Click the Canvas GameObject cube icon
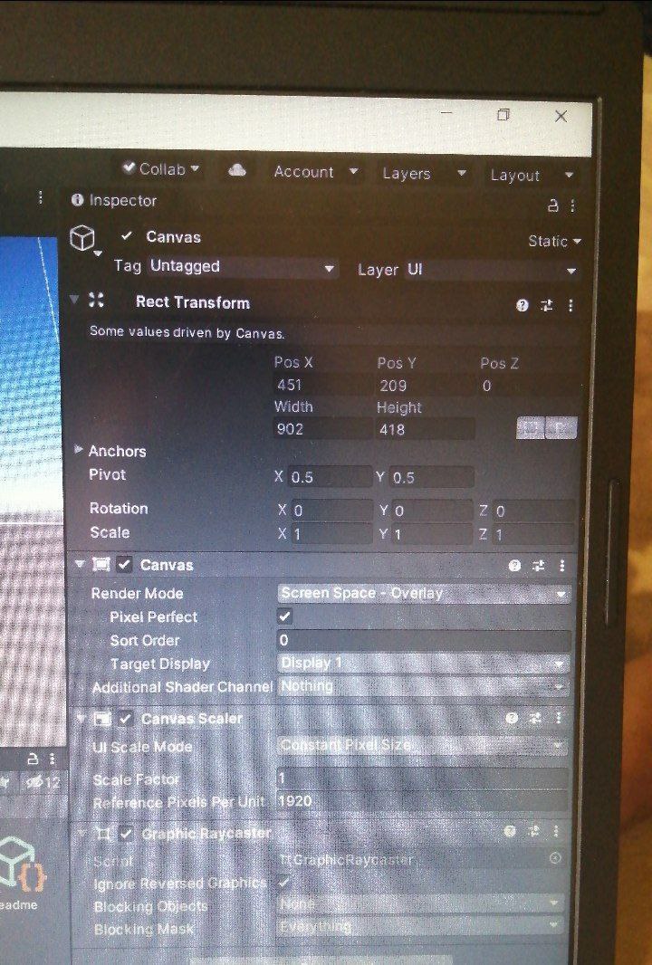Image resolution: width=652 pixels, height=965 pixels. (82, 238)
